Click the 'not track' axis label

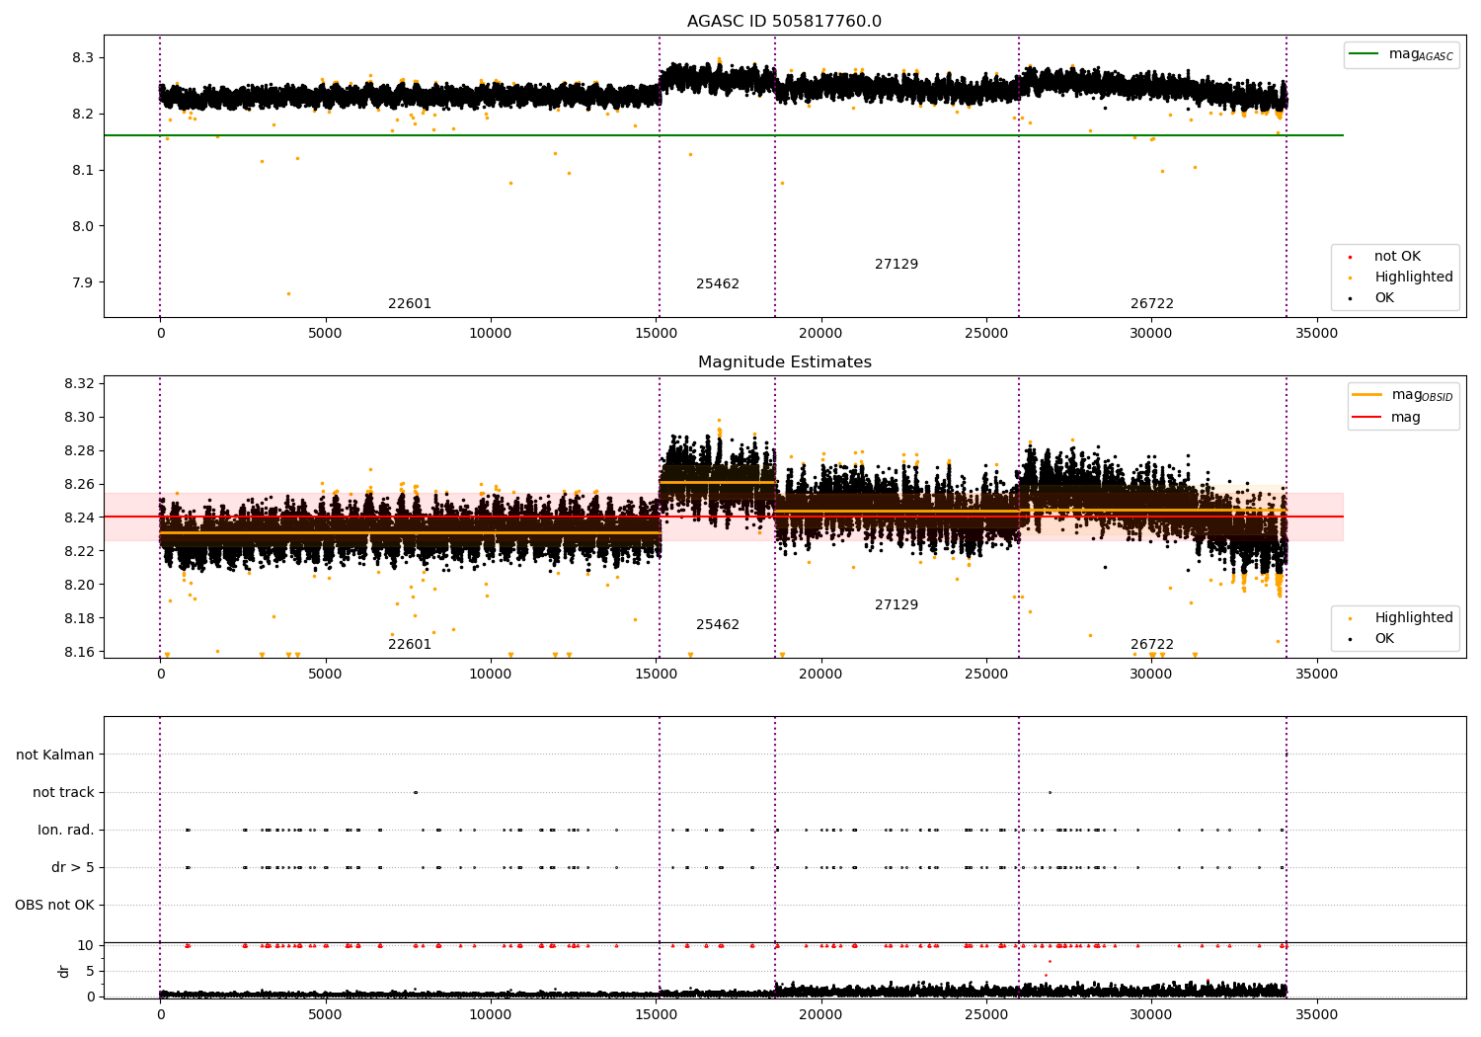tap(63, 793)
